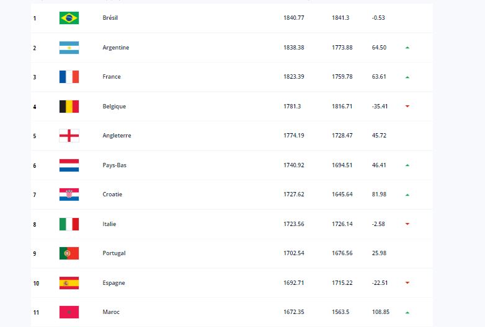This screenshot has height=327, width=485.
Task: Open the Italie team link
Action: 109,224
